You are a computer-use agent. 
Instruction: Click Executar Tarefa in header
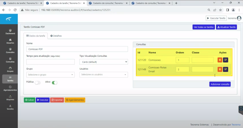(x=216, y=18)
